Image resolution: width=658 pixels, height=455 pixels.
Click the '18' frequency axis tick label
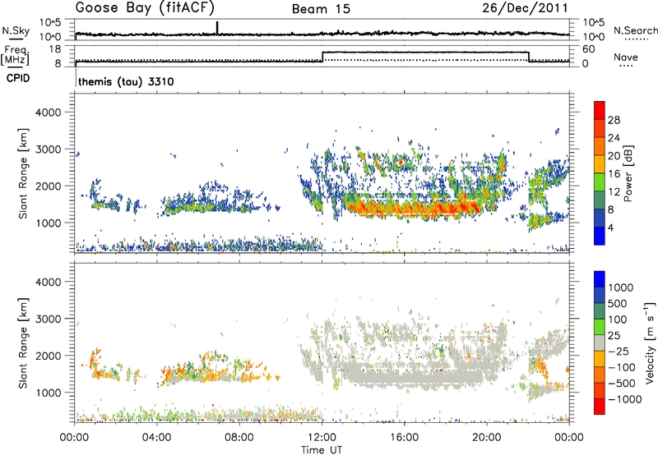click(x=56, y=49)
